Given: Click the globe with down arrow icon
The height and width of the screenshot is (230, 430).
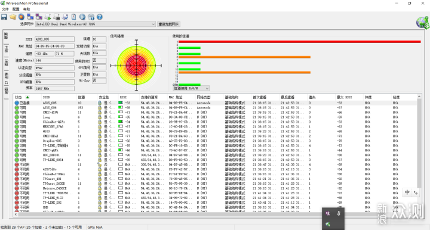Looking at the screenshot, I should coord(82,17).
